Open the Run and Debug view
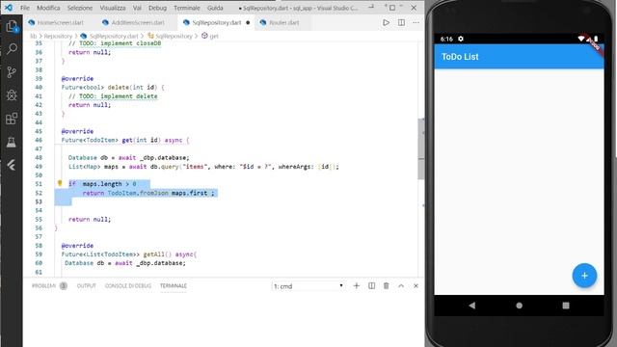 point(12,94)
